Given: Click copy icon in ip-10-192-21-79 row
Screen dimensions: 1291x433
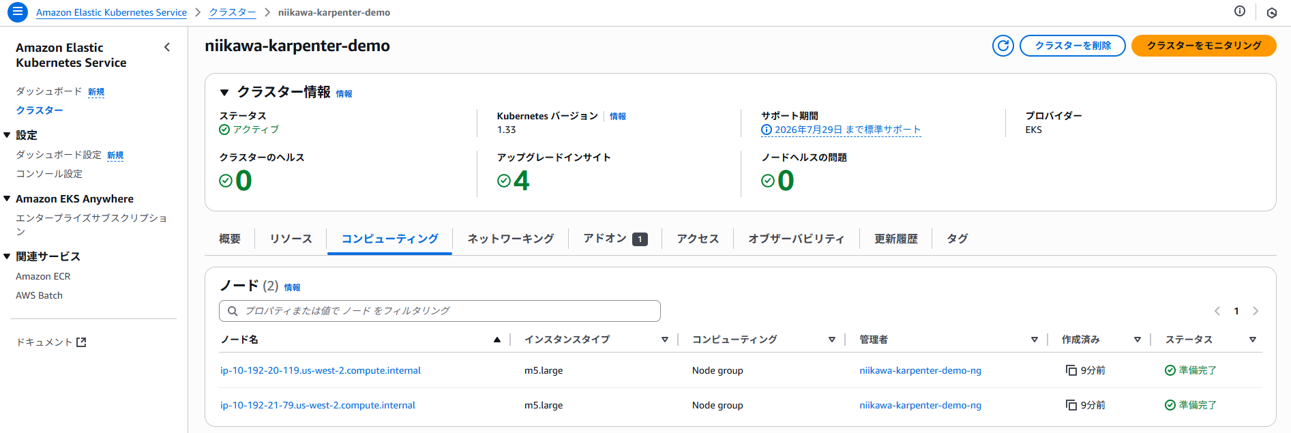Looking at the screenshot, I should coord(1071,405).
